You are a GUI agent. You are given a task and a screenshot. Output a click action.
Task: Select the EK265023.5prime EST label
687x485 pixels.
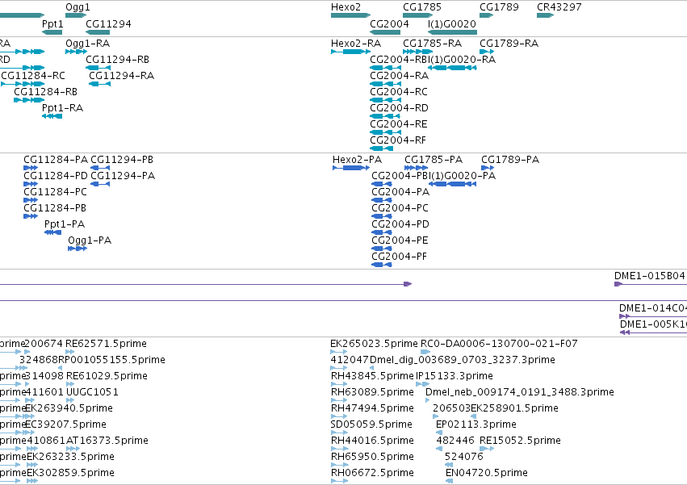click(x=374, y=344)
